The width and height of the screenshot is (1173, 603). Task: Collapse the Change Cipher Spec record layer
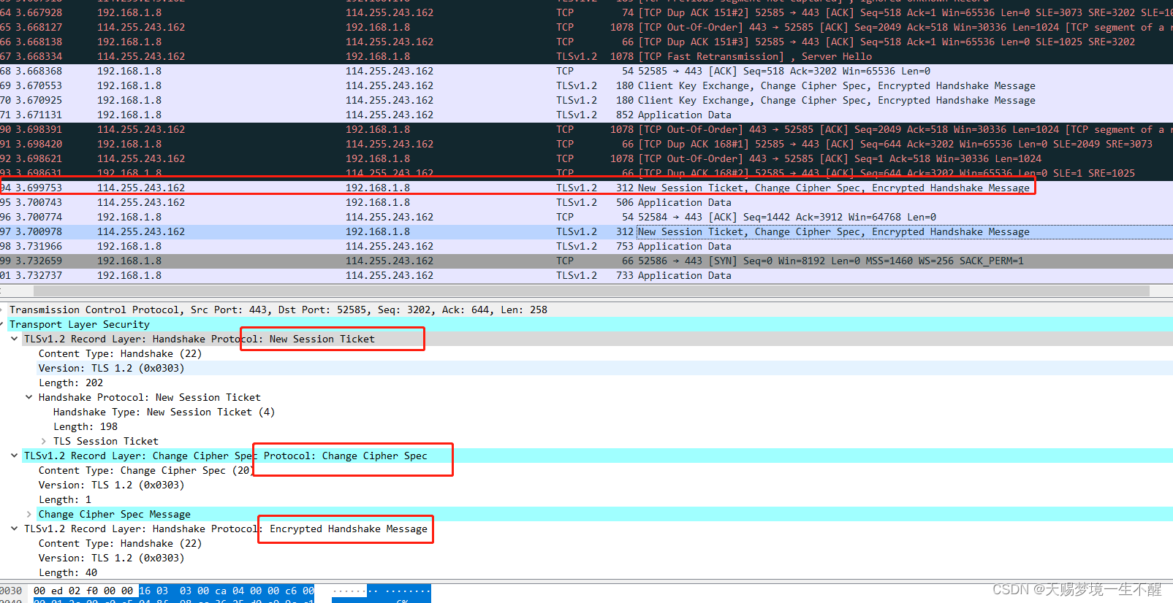(x=14, y=456)
